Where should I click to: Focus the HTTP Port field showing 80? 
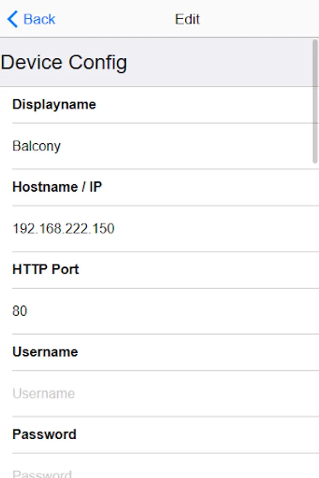pyautogui.click(x=159, y=311)
